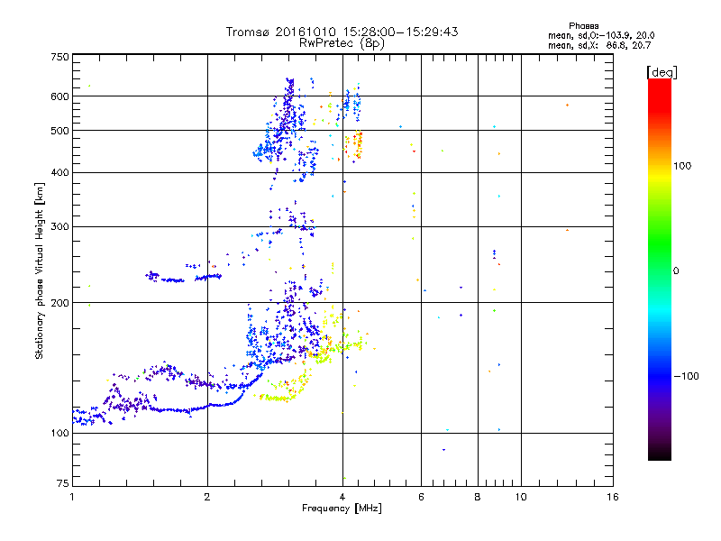Click the y-axis tick label '100'
721x541 pixels.
tap(59, 434)
